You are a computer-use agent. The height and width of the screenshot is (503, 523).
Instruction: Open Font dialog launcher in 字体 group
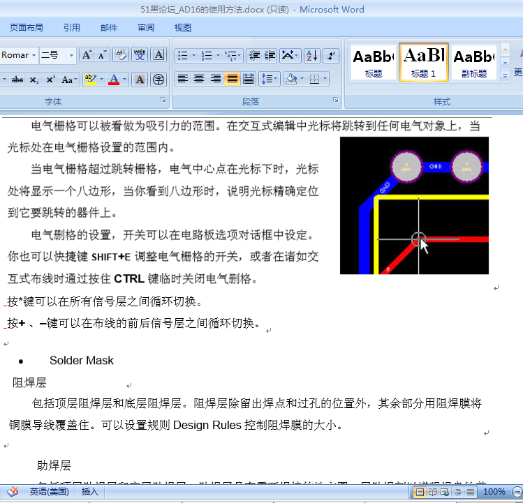pos(163,100)
